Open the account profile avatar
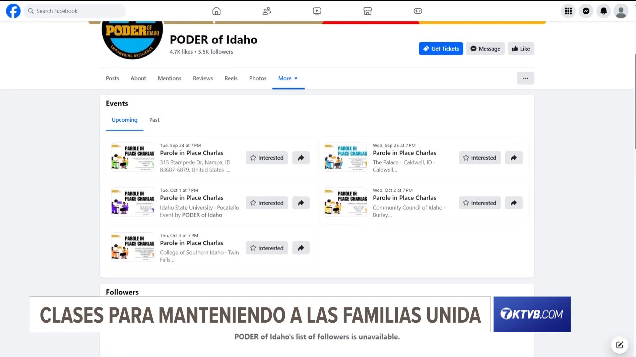 (621, 11)
